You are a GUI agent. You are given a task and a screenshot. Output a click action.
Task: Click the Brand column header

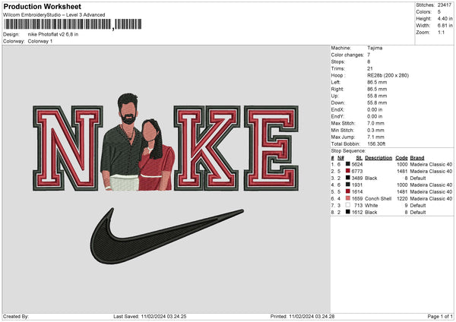[x=417, y=158]
